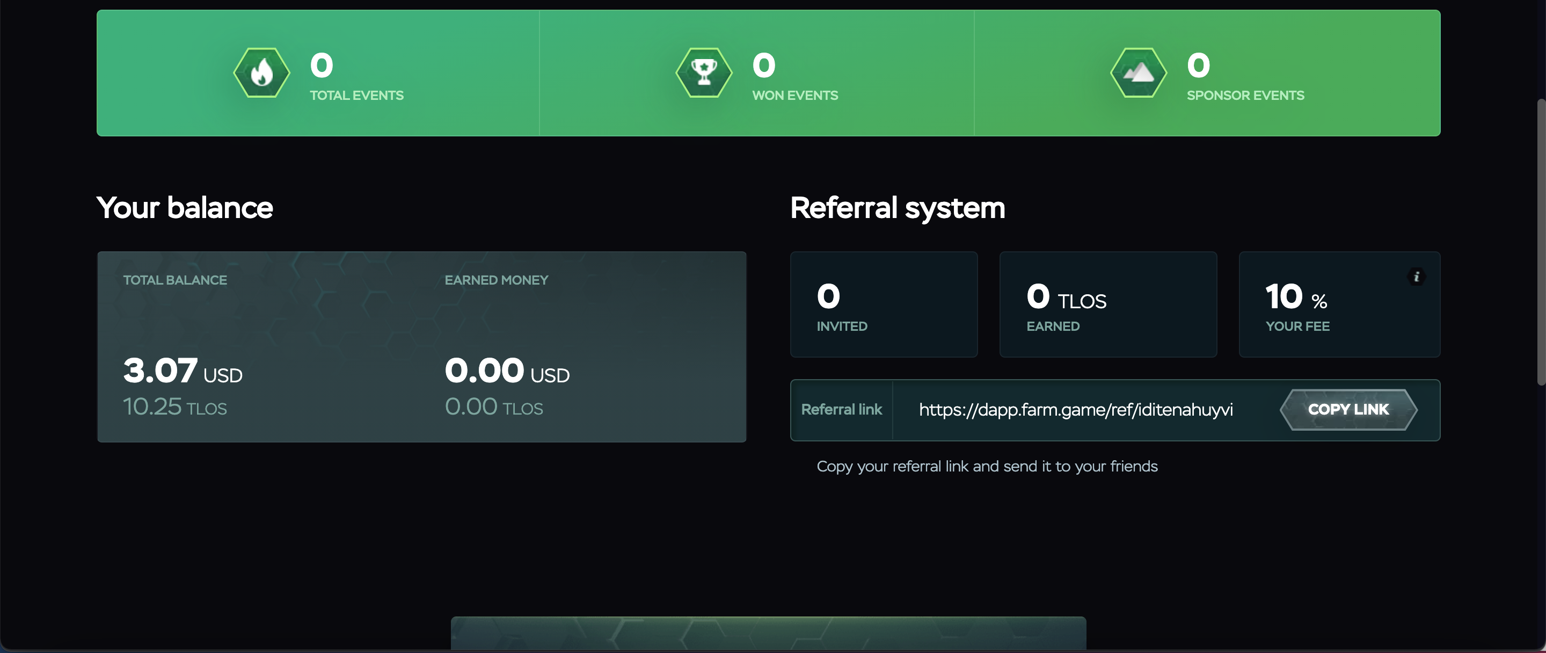Viewport: 1546px width, 653px height.
Task: Click the TOTAL EVENTS label
Action: coord(356,96)
